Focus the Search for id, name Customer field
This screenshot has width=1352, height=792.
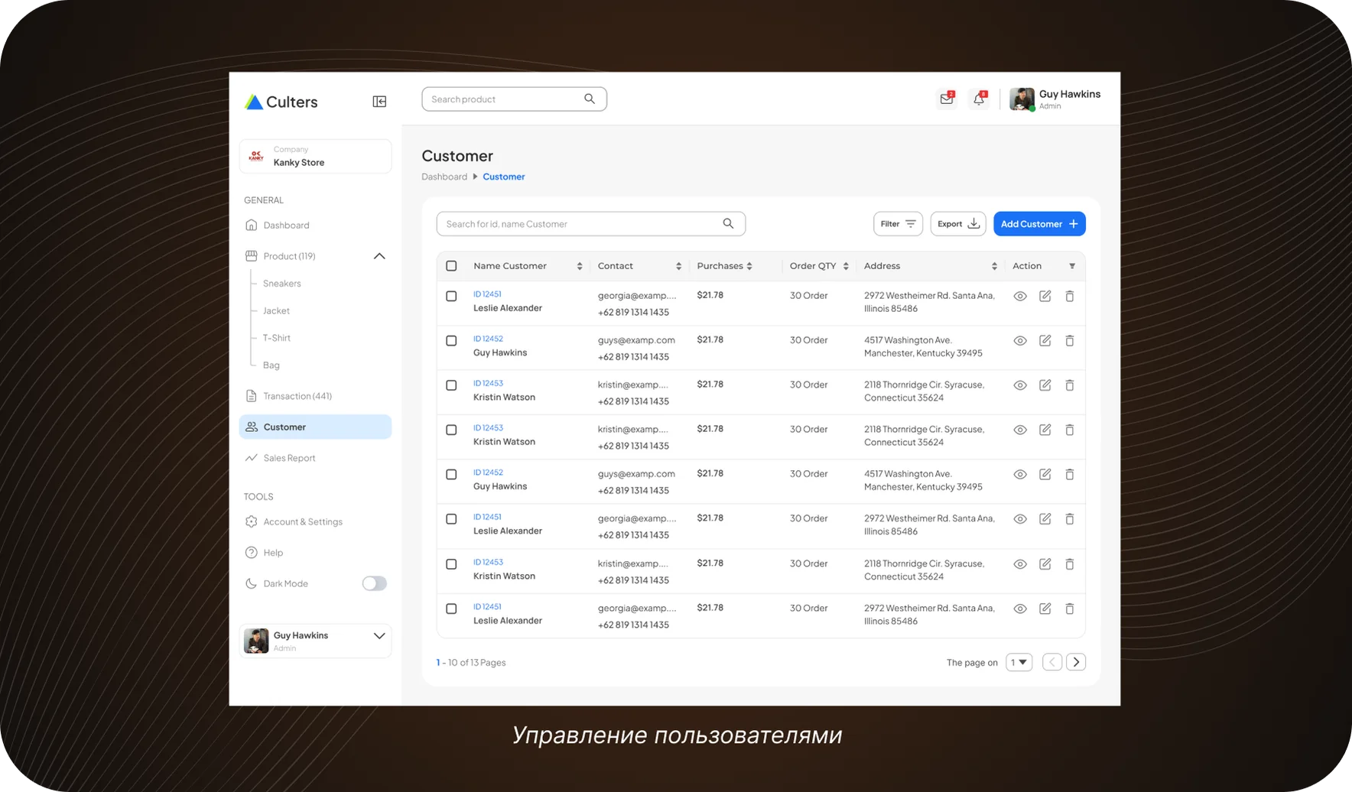coord(590,224)
